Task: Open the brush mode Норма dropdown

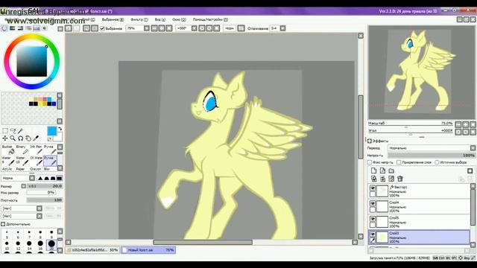Action: point(18,178)
